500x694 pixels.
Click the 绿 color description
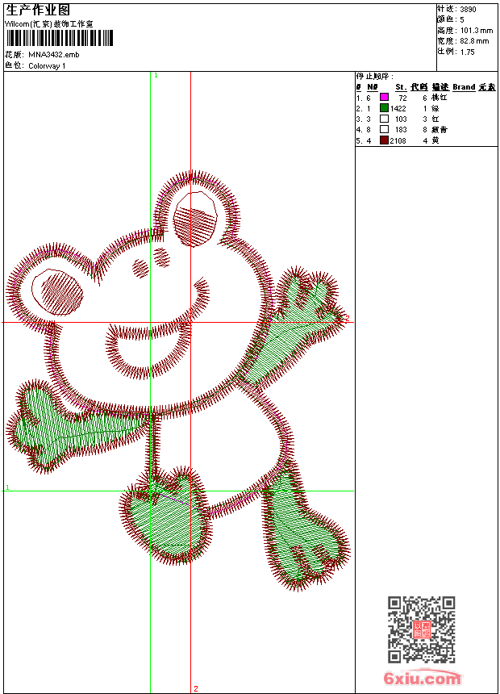[x=435, y=108]
